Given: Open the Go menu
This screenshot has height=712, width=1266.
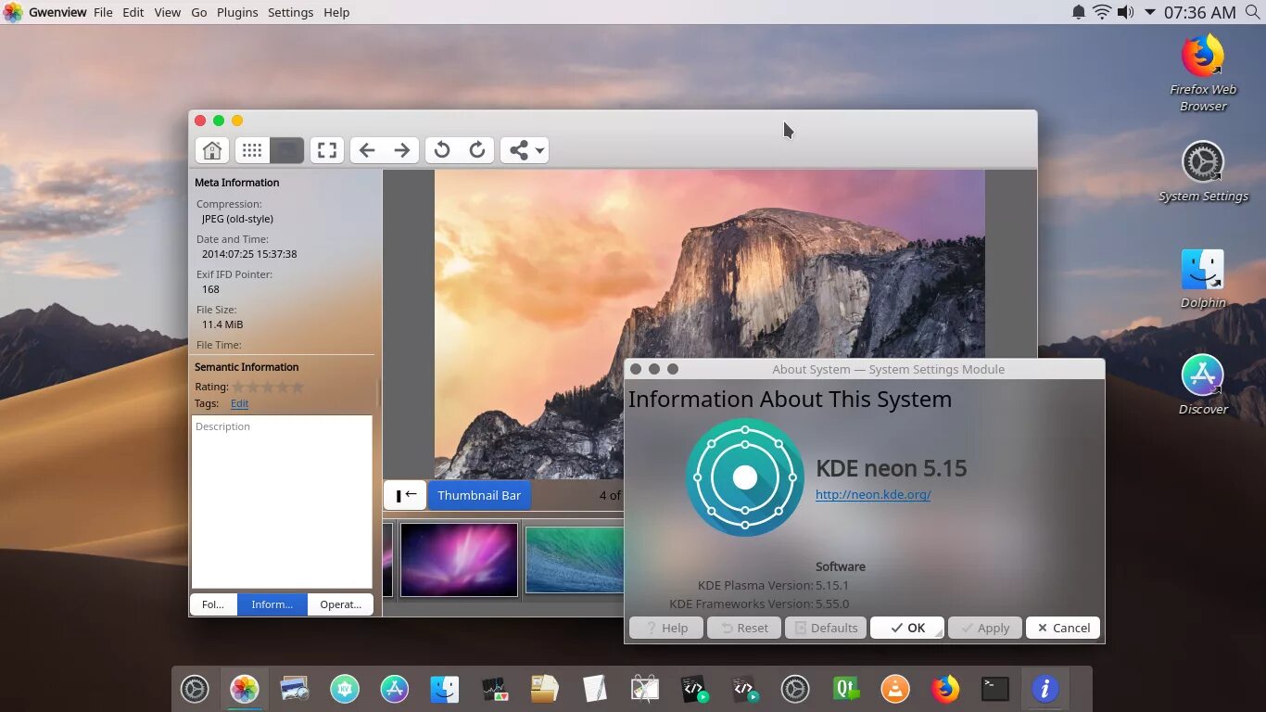Looking at the screenshot, I should [199, 12].
